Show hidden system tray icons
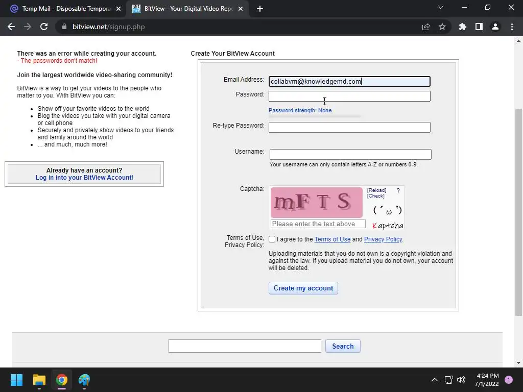The height and width of the screenshot is (392, 523). coord(435,380)
